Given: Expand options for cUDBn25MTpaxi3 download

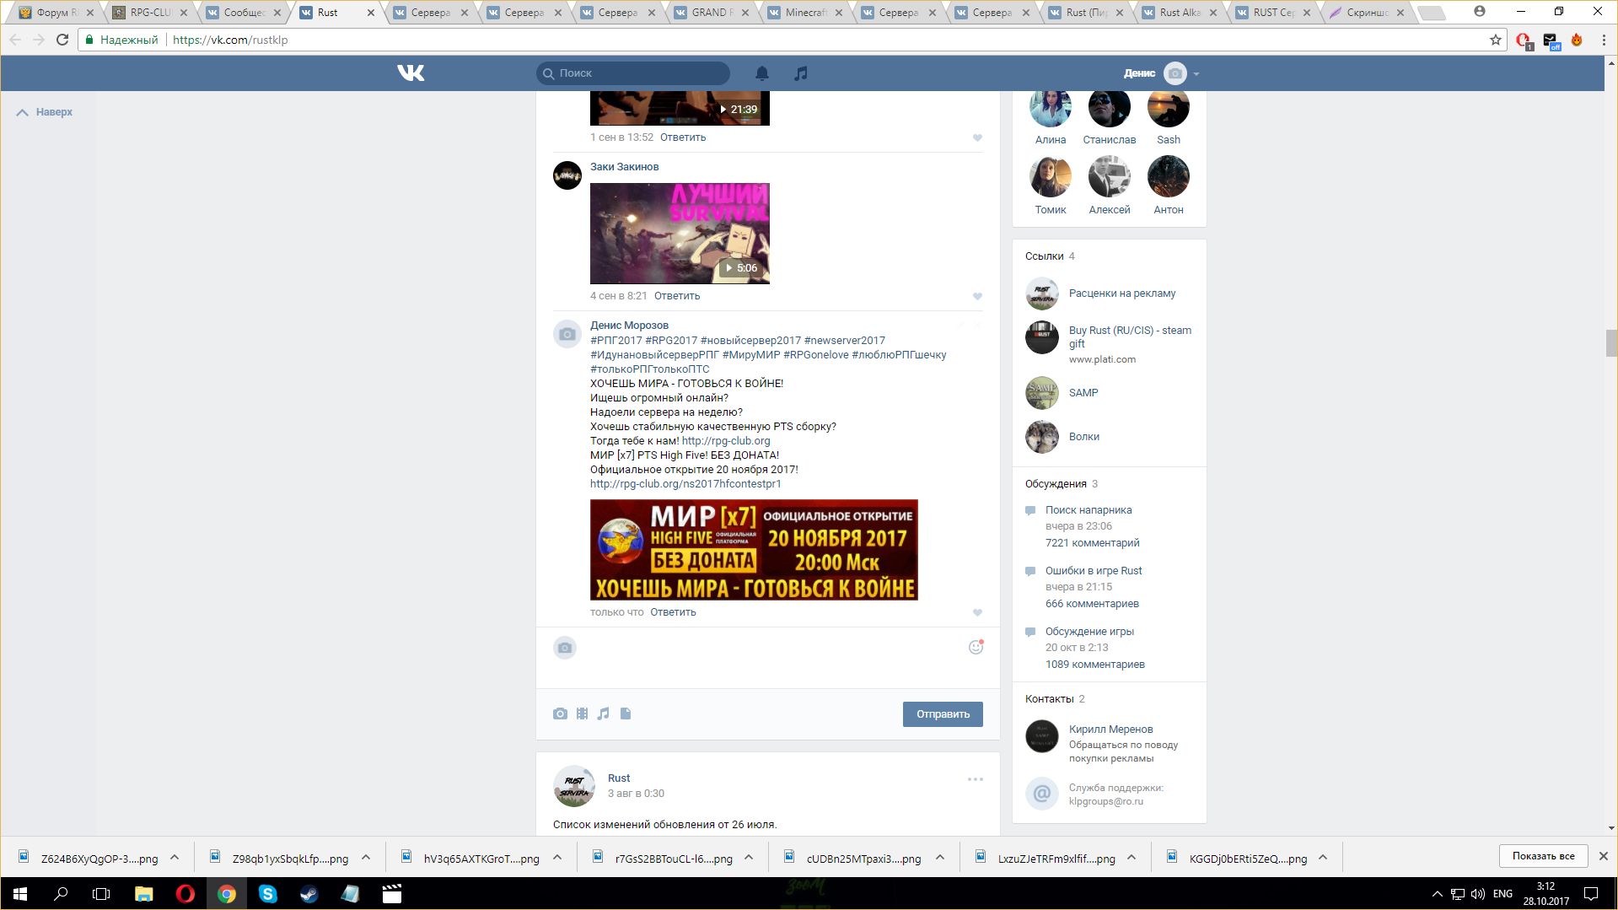Looking at the screenshot, I should click(x=940, y=858).
